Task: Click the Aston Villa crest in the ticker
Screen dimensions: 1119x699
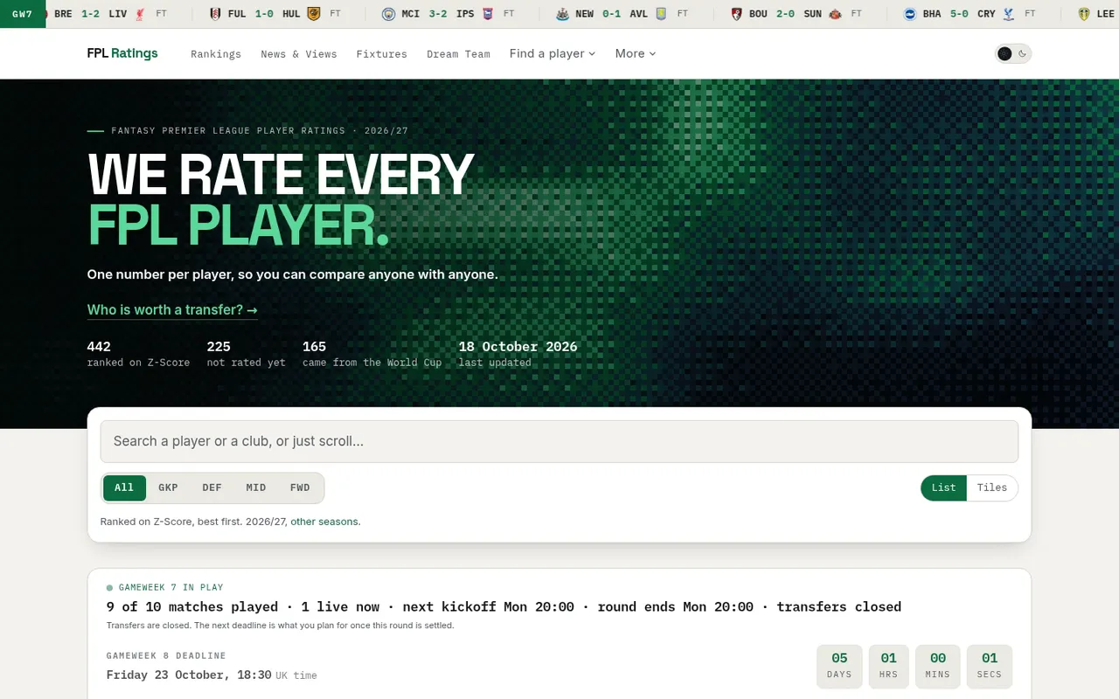Action: coord(662,14)
